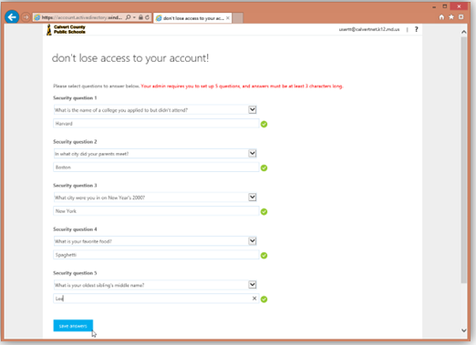Click green checkmark next to Boston answer
This screenshot has height=345, width=476.
(x=264, y=167)
